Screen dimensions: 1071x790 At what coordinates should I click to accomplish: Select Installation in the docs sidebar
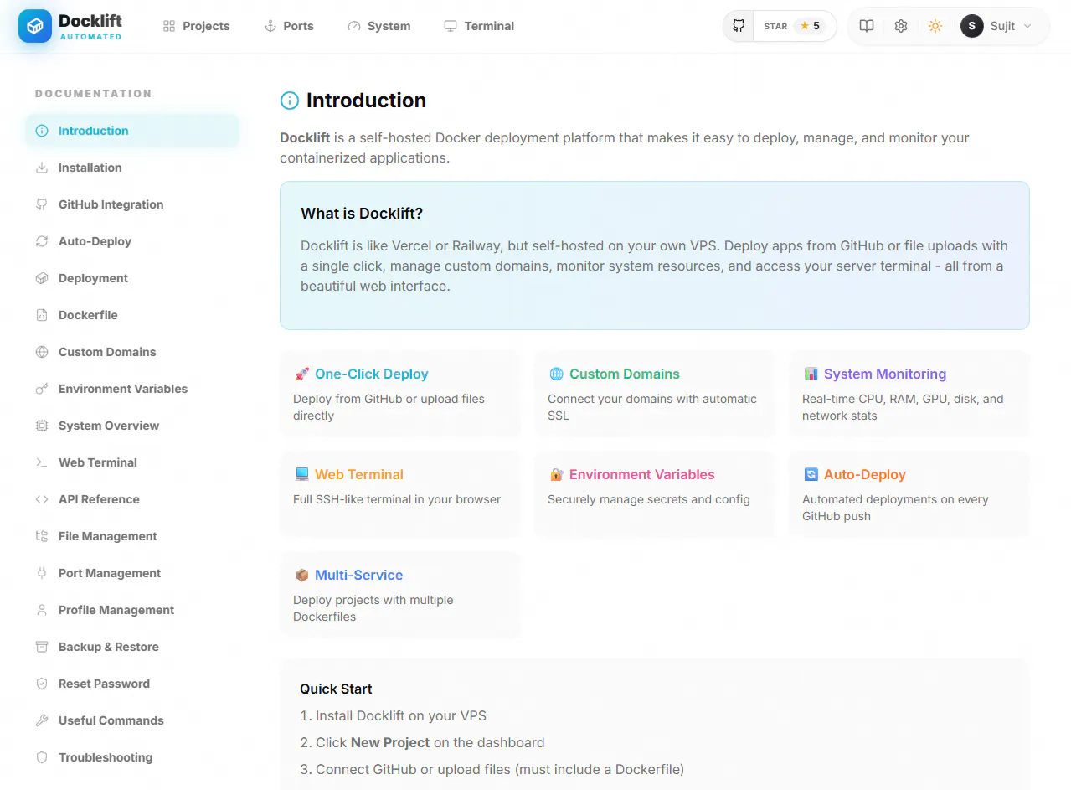click(x=132, y=168)
